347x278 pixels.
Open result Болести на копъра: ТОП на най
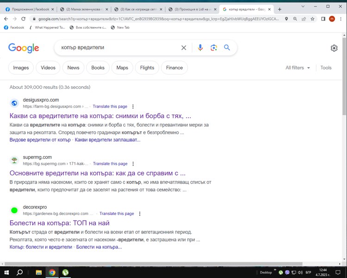(60, 223)
